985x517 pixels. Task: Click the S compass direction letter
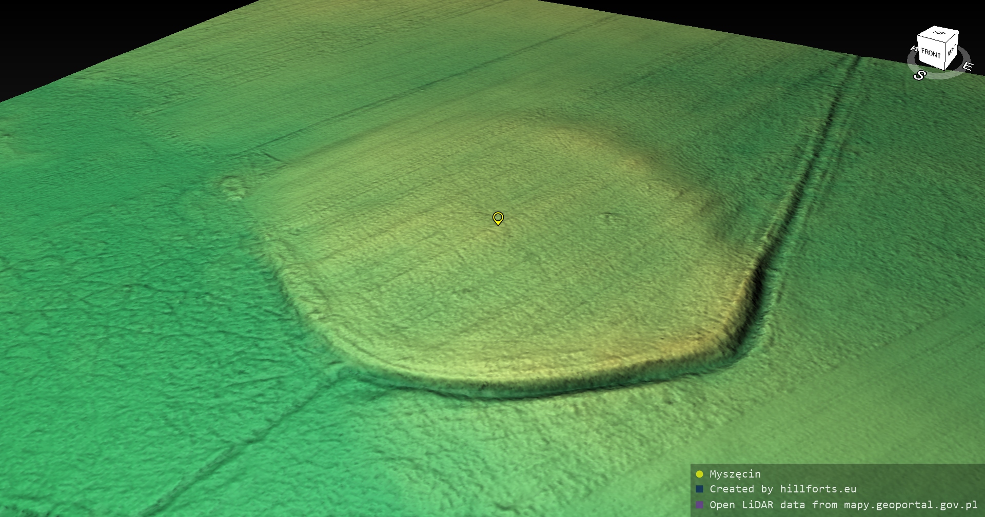coord(919,75)
